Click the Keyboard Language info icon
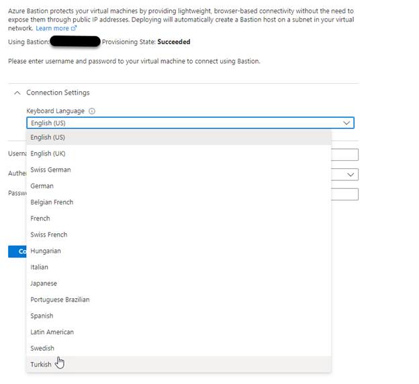419x384 pixels. coord(92,111)
